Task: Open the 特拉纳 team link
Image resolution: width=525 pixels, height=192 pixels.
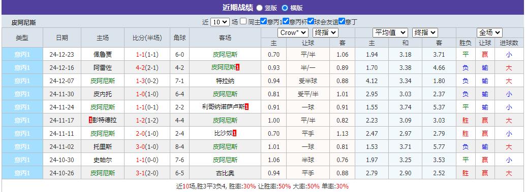Action: [225, 81]
